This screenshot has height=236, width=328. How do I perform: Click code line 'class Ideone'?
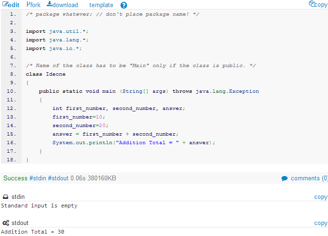click(46, 74)
